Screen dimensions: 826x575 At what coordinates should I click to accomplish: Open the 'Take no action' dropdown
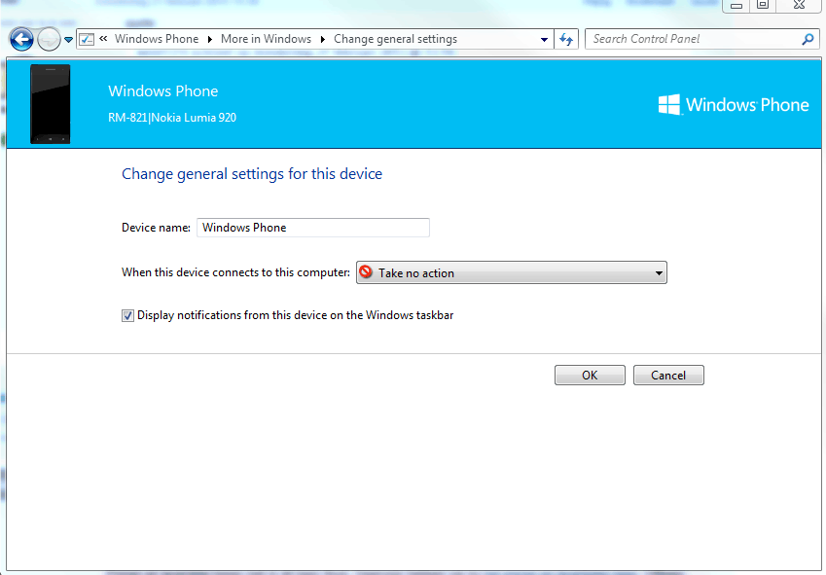tap(512, 272)
